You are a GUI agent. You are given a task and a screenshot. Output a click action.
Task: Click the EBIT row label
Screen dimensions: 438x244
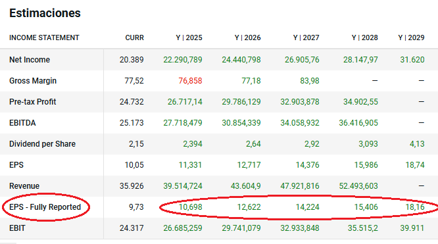click(17, 228)
